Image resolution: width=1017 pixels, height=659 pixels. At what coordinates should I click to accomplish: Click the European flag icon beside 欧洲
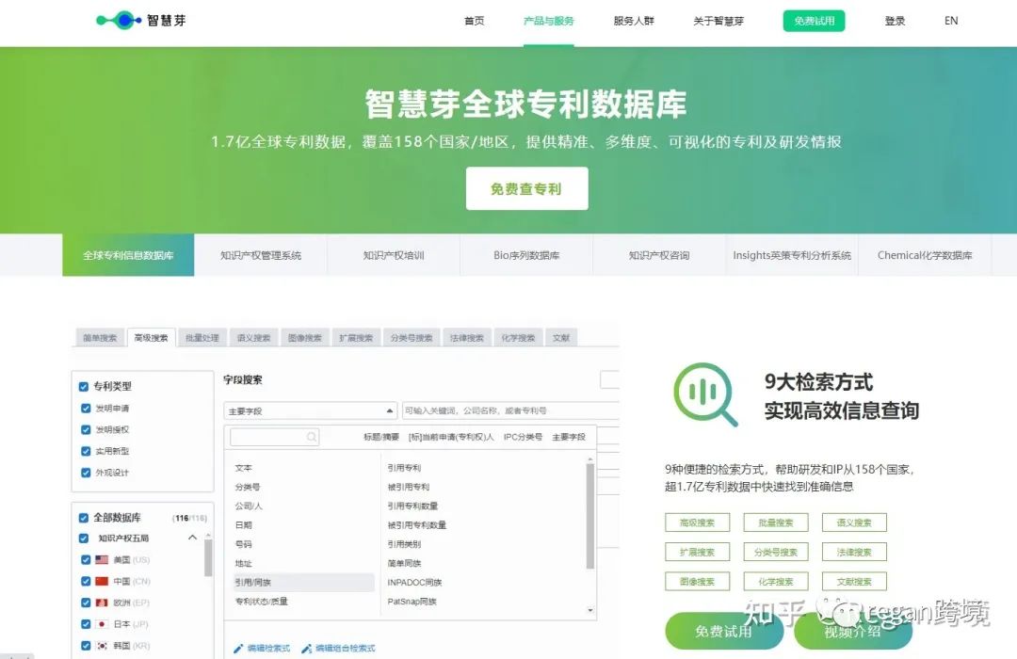[102, 603]
